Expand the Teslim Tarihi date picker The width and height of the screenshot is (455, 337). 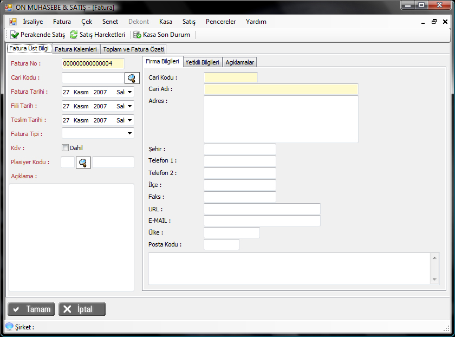130,120
